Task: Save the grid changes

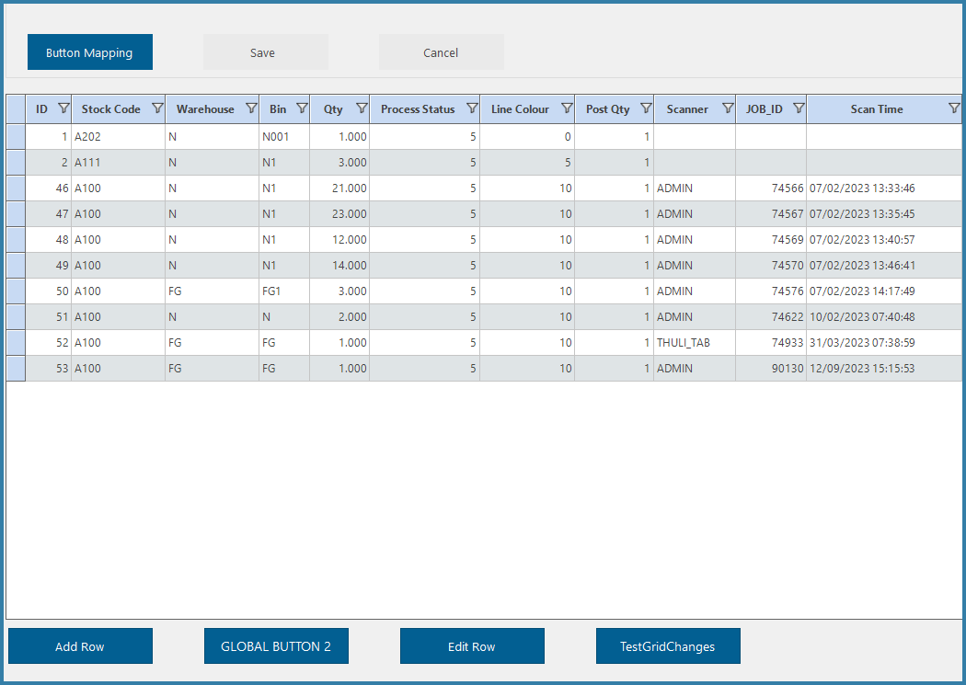Action: coord(266,52)
